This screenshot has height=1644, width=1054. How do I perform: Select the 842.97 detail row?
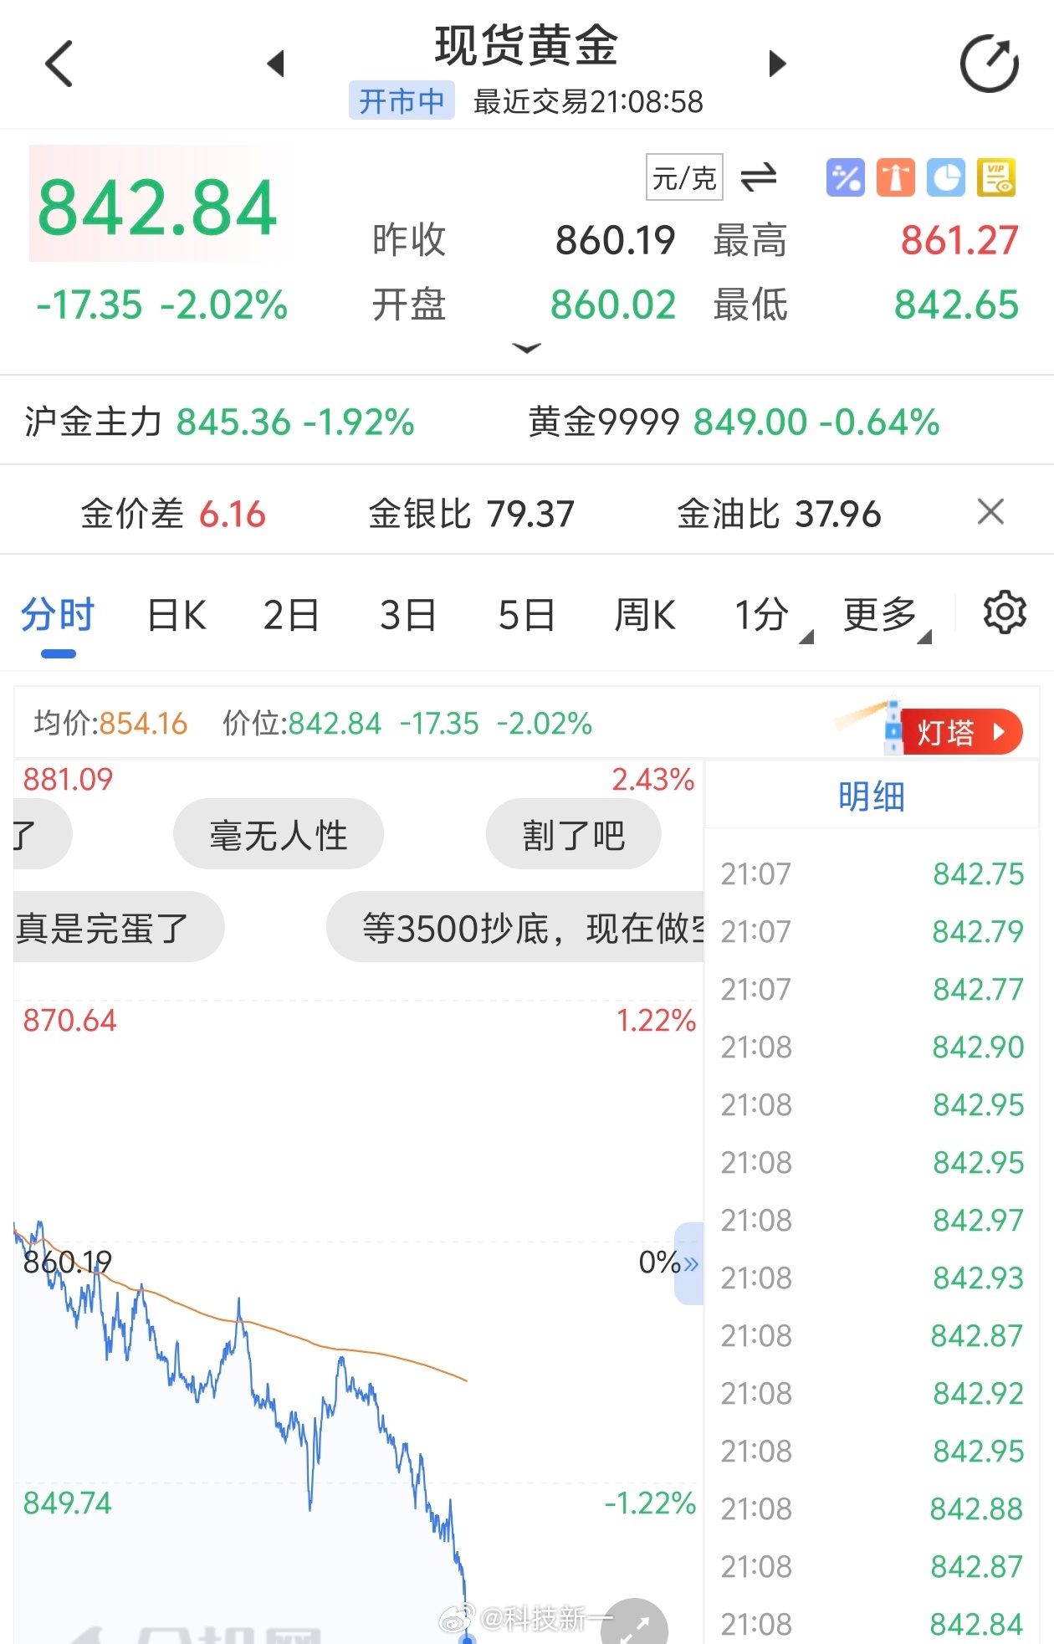872,1221
